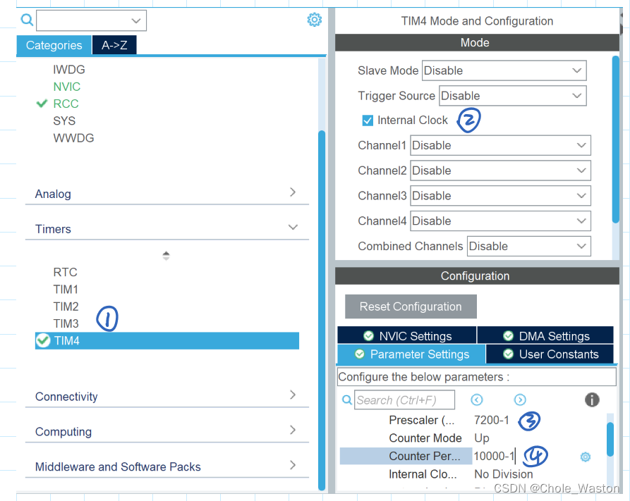The height and width of the screenshot is (501, 630).
Task: Select IWDG in the peripheral list
Action: (x=69, y=70)
